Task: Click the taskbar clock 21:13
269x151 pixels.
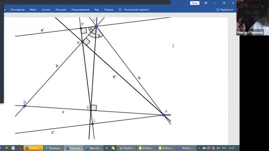Action: (232, 148)
